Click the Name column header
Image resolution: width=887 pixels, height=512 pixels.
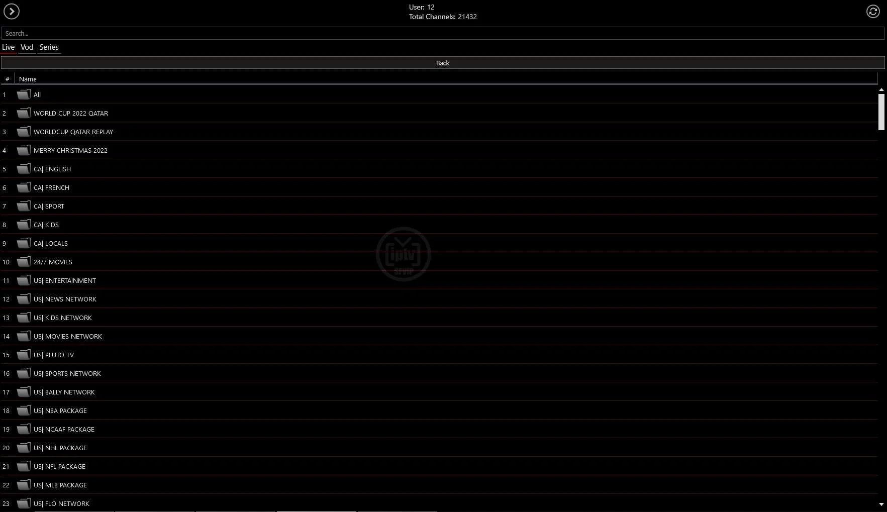28,79
